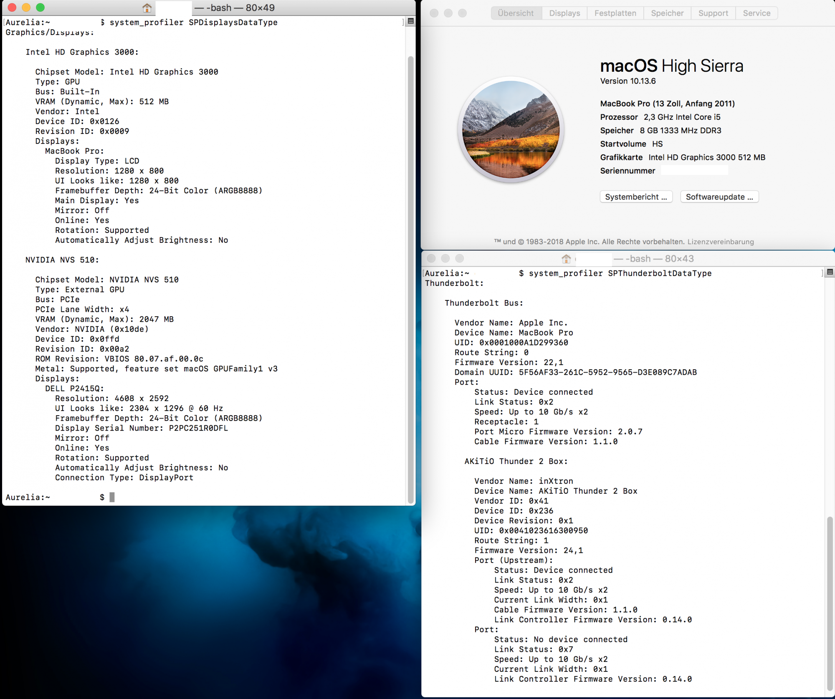The height and width of the screenshot is (699, 835).
Task: Click the macOS High Sierra mountain logo
Action: 511,130
